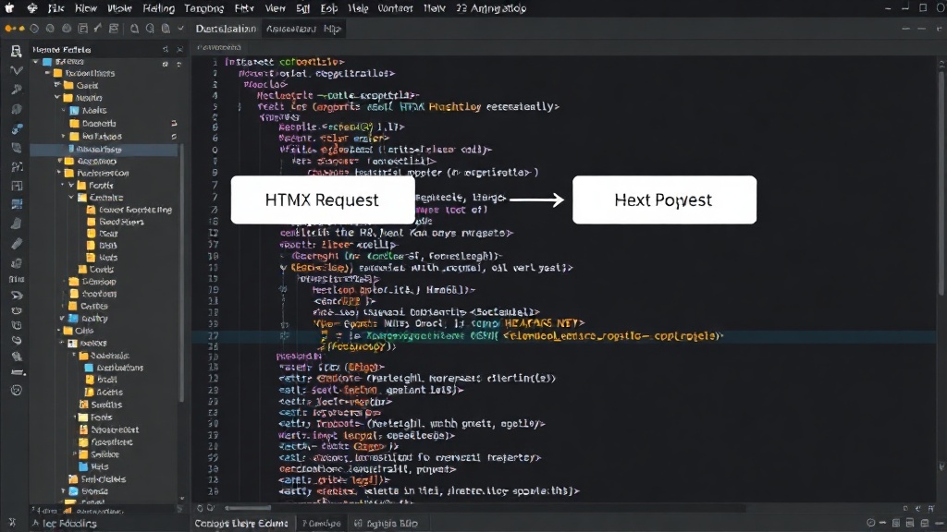Open the 'Tarqong' menu in menu bar
The image size is (947, 532).
pyautogui.click(x=203, y=8)
